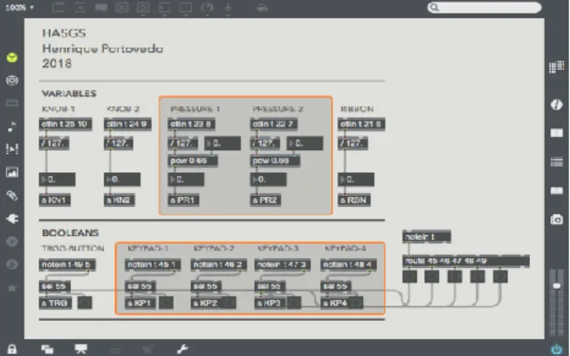
Task: Toggle Presentation mode in bottom toolbar
Action: [81, 349]
